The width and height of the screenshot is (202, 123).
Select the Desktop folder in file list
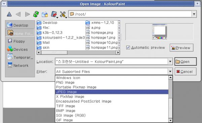pyautogui.click(x=47, y=23)
